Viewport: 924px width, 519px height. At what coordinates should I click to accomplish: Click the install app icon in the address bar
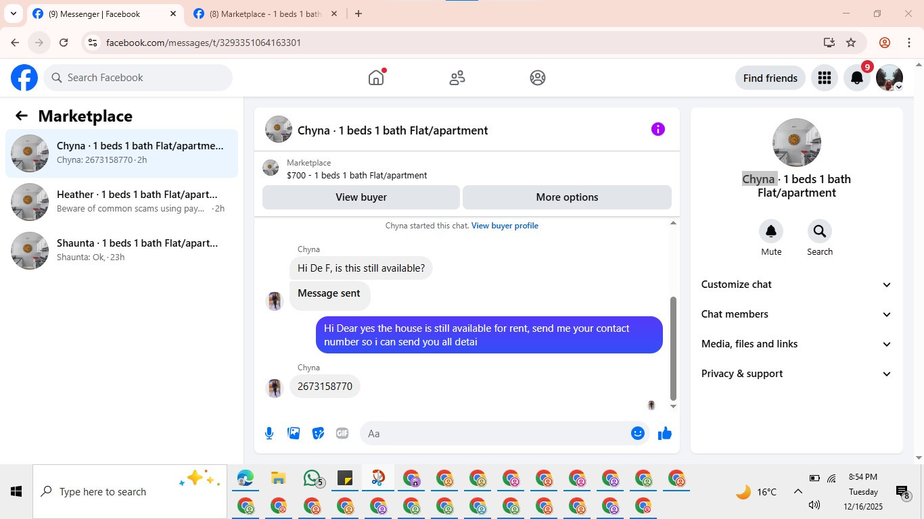(829, 43)
